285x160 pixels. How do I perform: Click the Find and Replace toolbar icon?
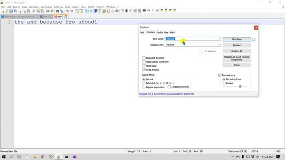pyautogui.click(x=61, y=11)
